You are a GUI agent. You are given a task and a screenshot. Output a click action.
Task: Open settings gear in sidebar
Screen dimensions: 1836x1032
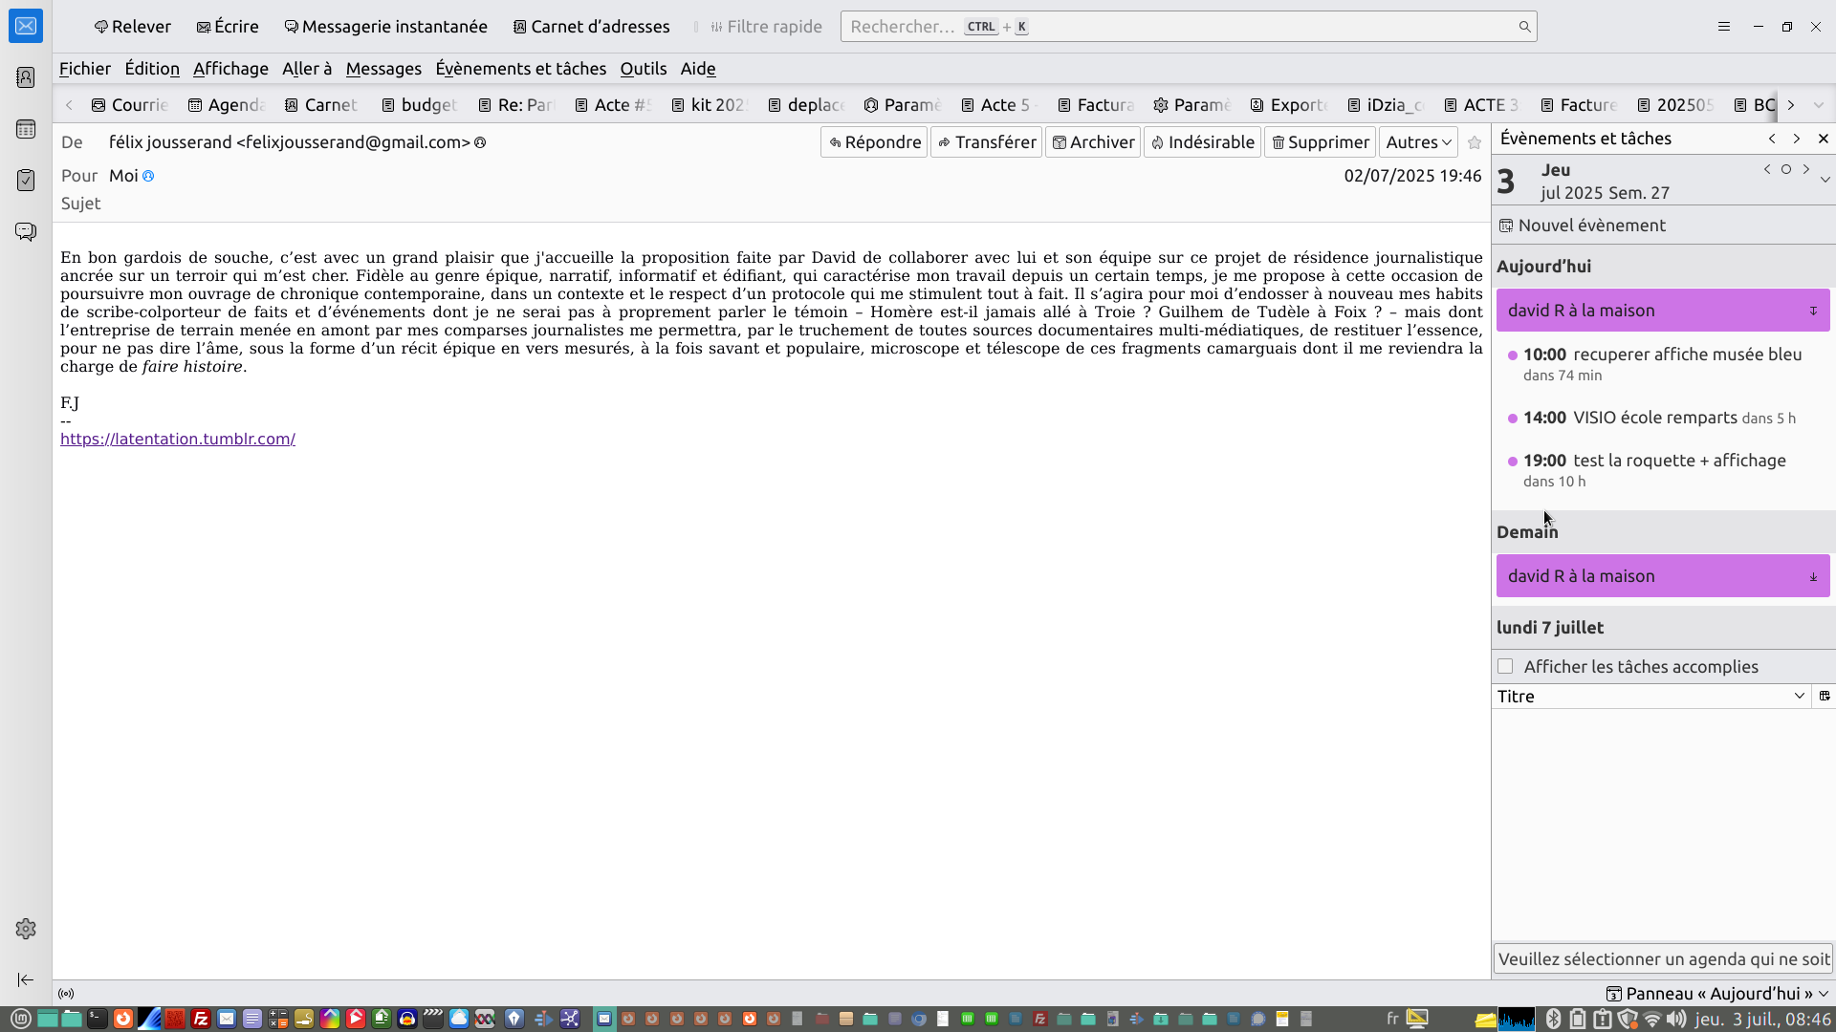click(x=26, y=929)
